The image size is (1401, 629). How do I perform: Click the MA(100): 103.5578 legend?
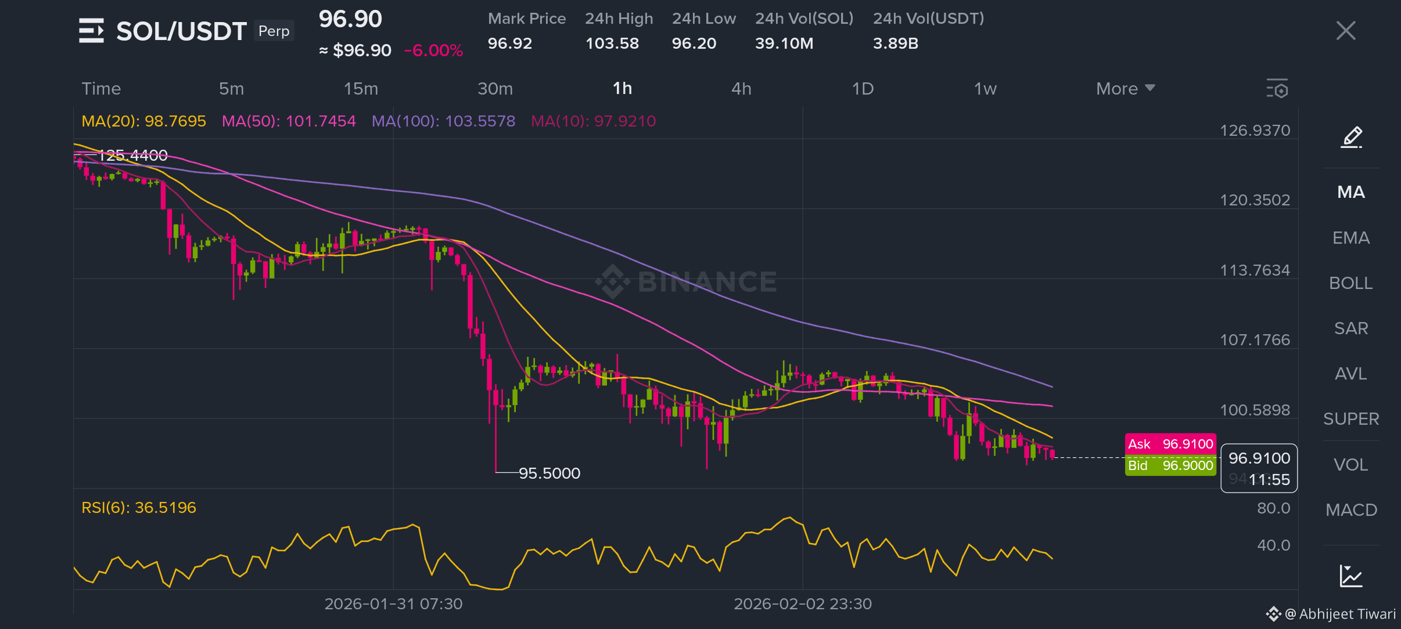point(443,121)
